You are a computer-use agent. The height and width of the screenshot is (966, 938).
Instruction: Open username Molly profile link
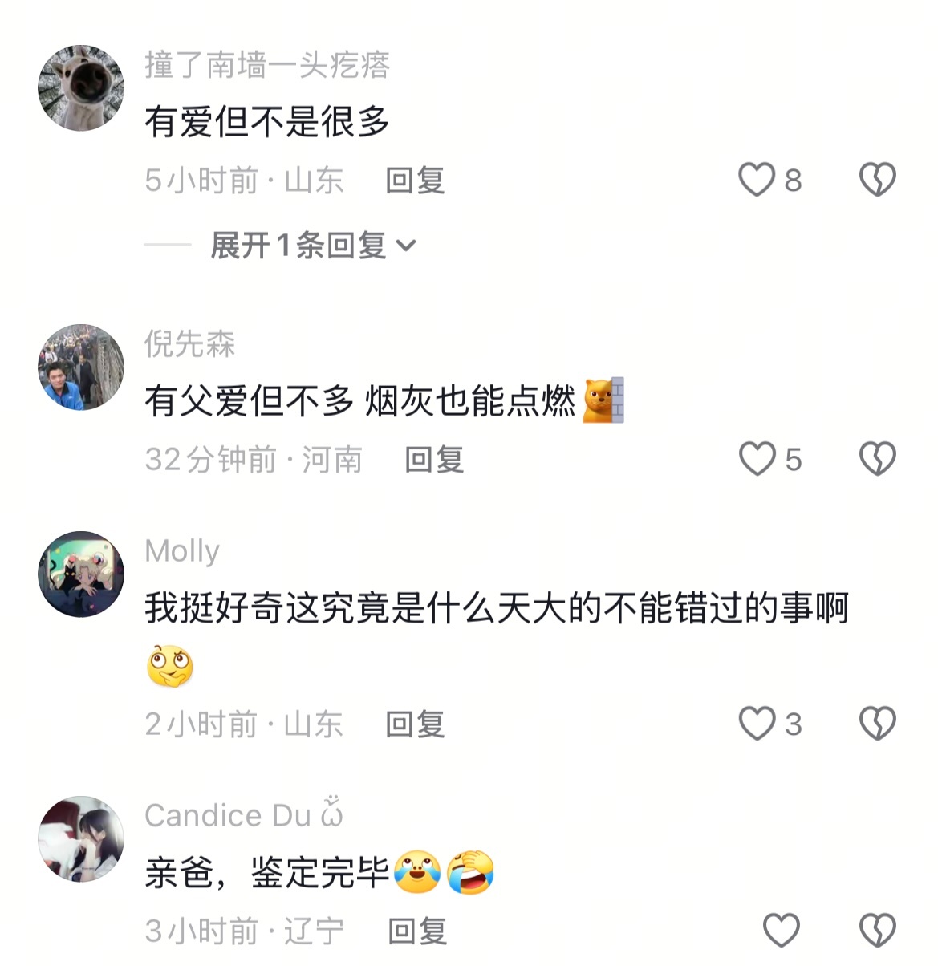(x=182, y=551)
